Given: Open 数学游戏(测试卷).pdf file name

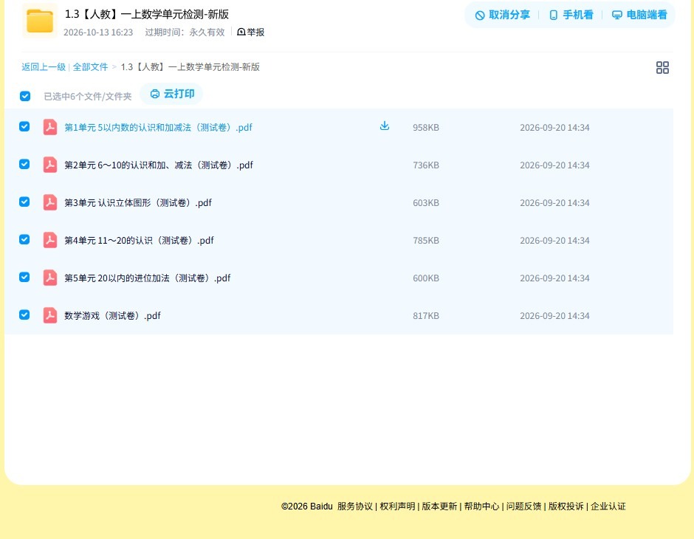Looking at the screenshot, I should tap(112, 315).
